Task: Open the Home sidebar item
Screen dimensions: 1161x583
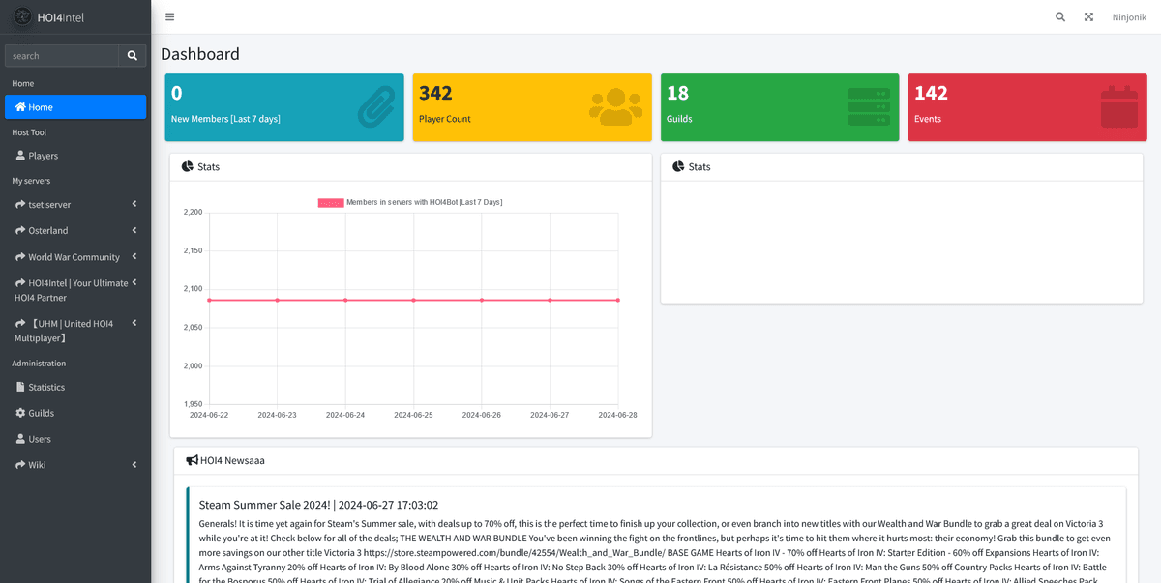Action: click(75, 107)
